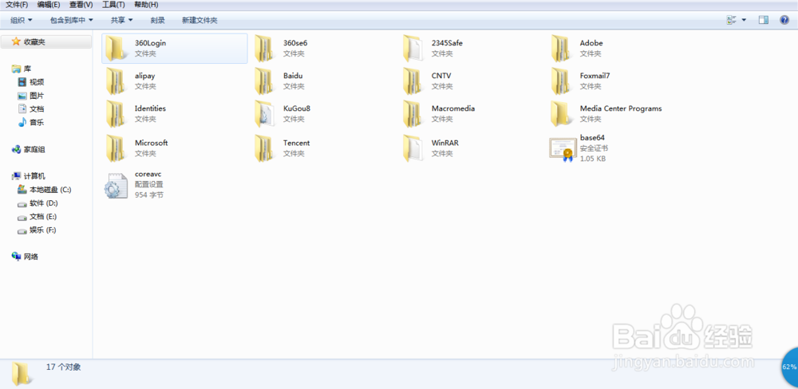Click the Media Center Programs name text

[621, 108]
